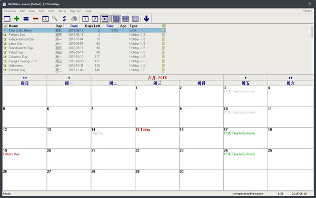Click the blue checkmarks toolbar icon
This screenshot has height=198, width=316.
click(64, 19)
